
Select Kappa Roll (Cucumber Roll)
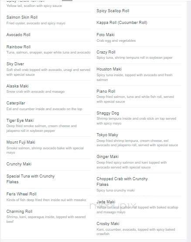[x=122, y=23]
